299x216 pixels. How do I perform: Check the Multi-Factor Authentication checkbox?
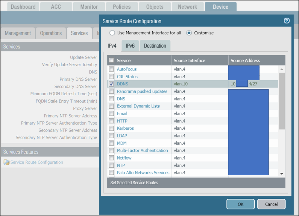point(111,151)
